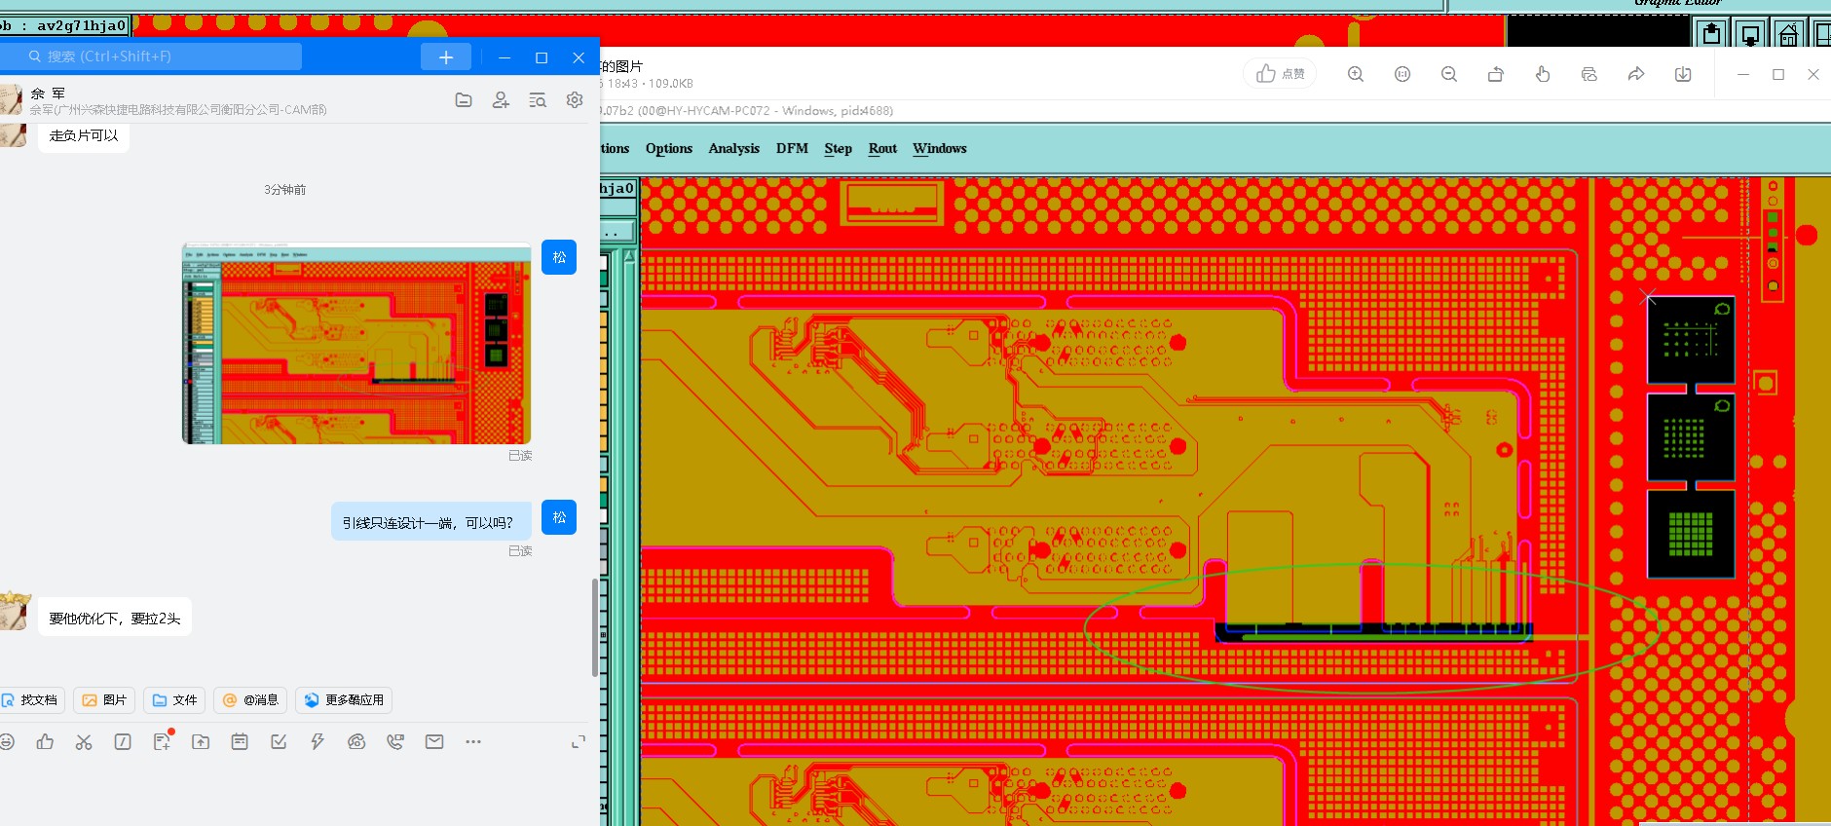This screenshot has width=1831, height=826.
Task: Click the zoom out magnifier icon
Action: pos(1448,74)
